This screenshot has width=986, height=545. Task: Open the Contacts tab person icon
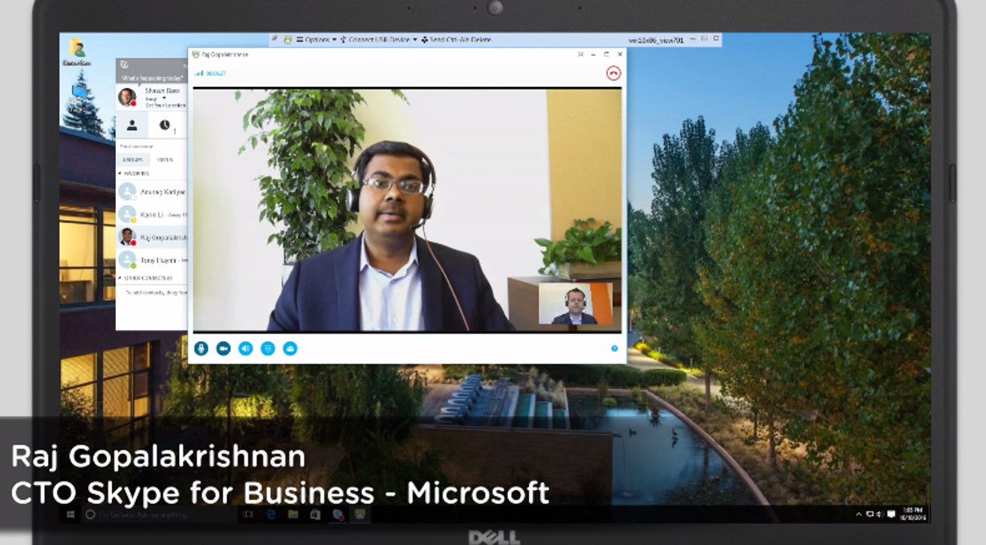click(132, 125)
